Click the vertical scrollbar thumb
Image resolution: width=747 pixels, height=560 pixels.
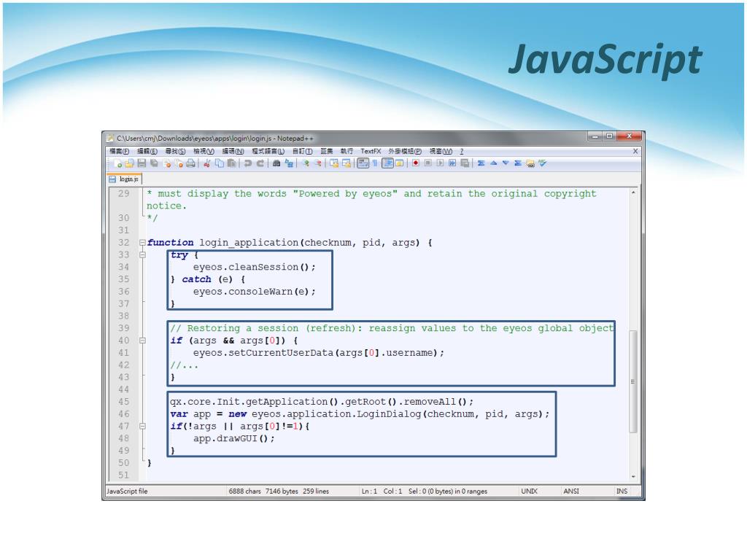pos(633,381)
